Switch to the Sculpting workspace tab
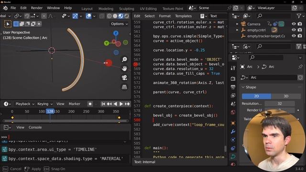This screenshot has width=306, height=172. coord(126,9)
